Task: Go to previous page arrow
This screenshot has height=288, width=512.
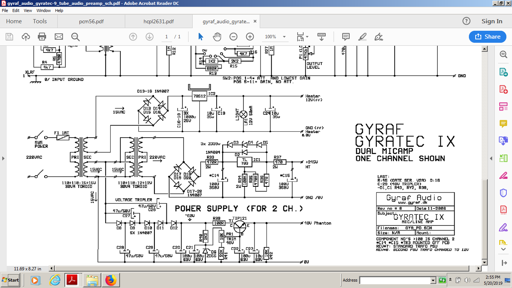Action: 133,37
